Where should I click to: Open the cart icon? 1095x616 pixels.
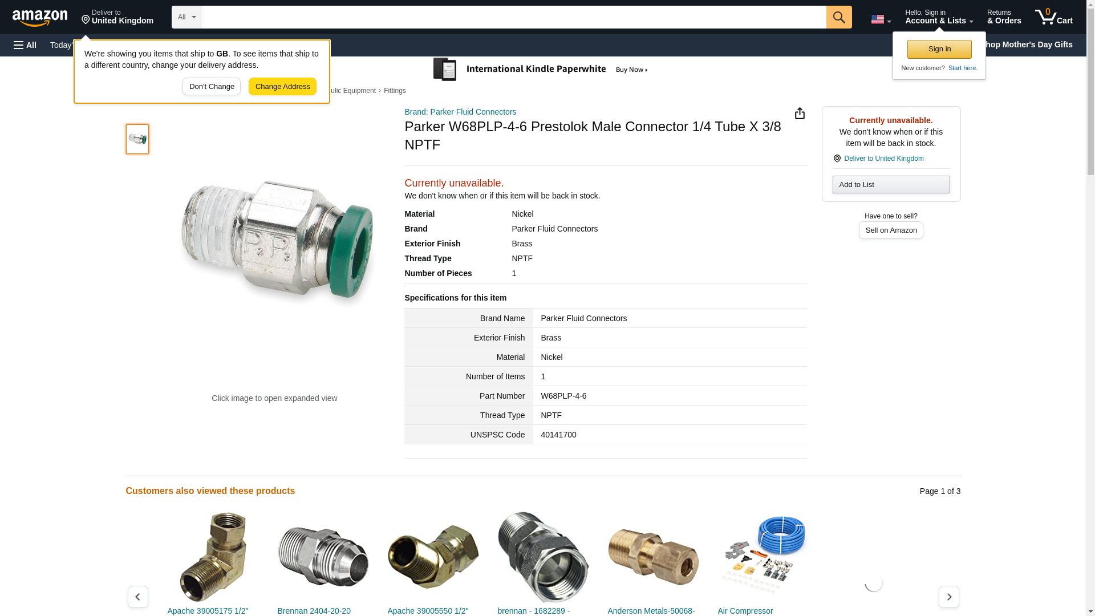coord(1053,17)
